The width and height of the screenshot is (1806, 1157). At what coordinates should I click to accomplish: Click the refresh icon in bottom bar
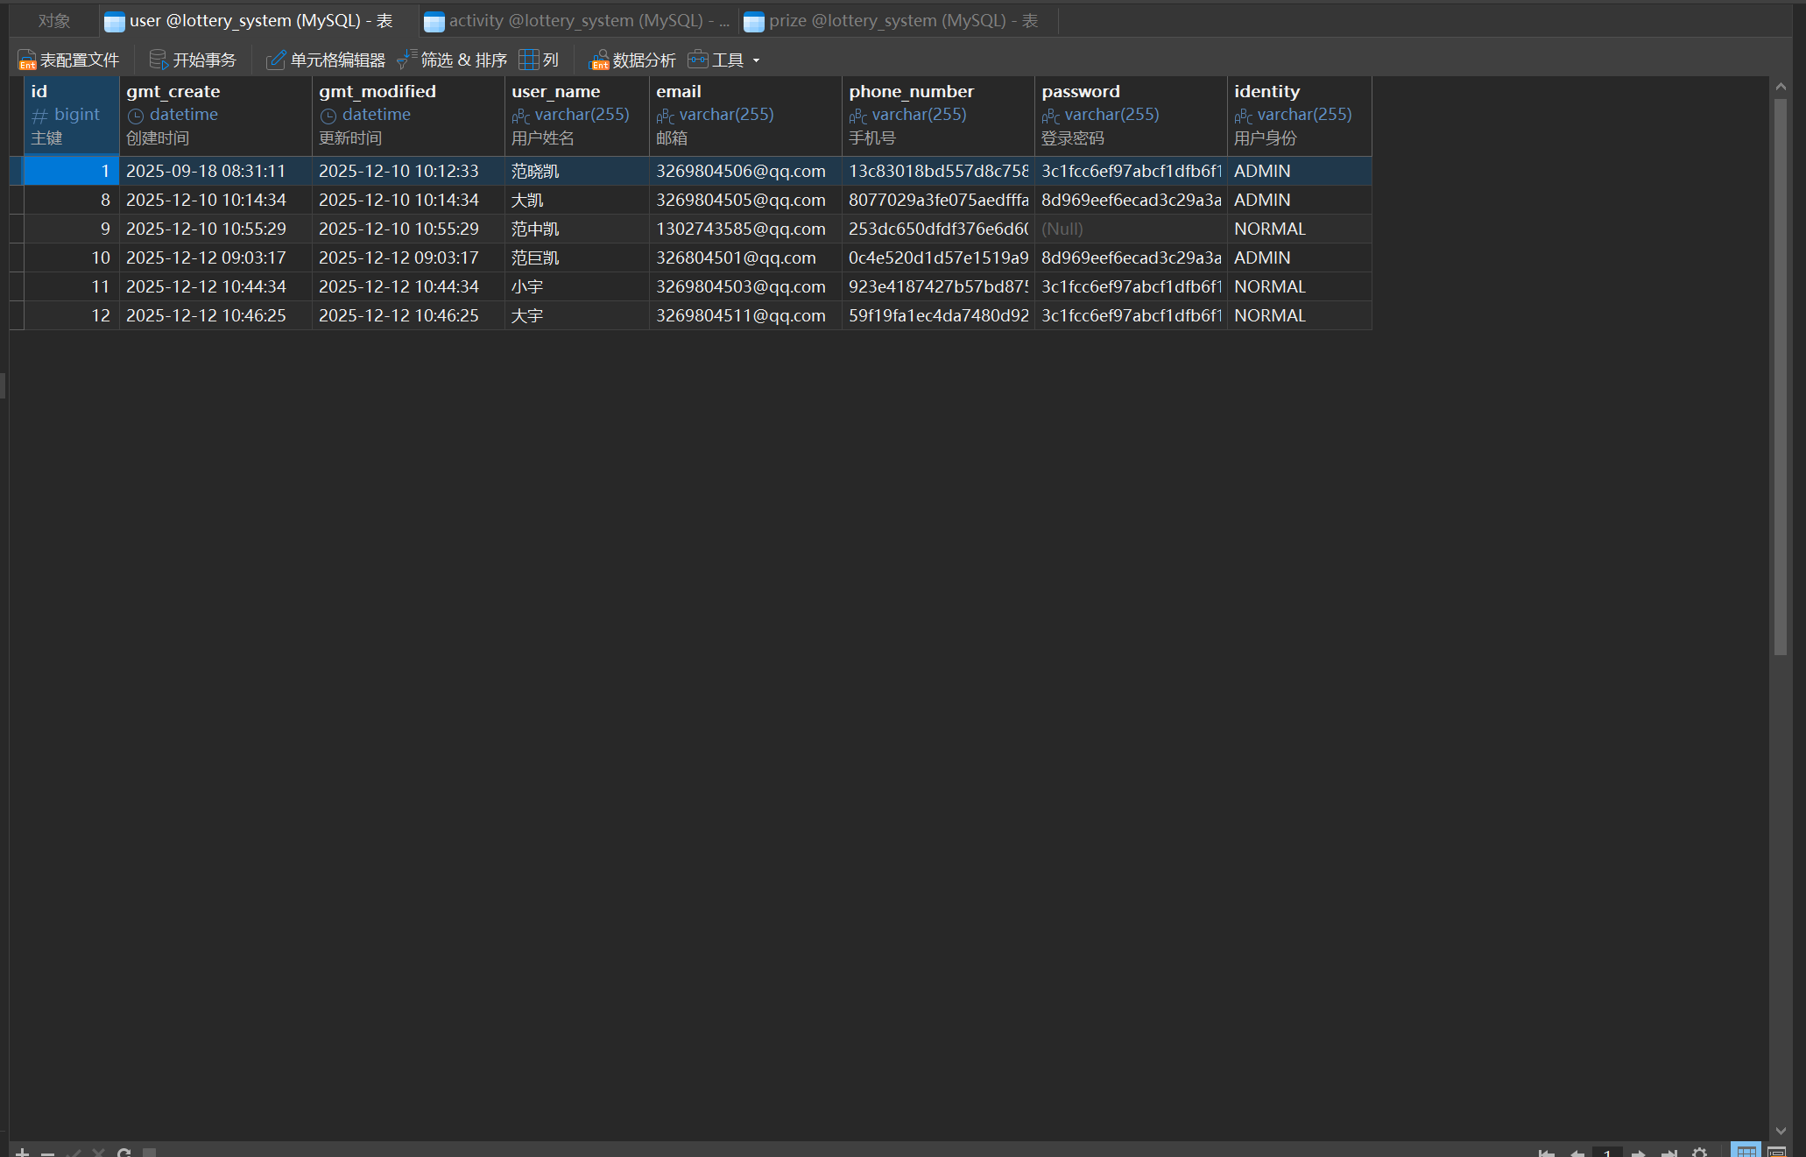point(124,1153)
